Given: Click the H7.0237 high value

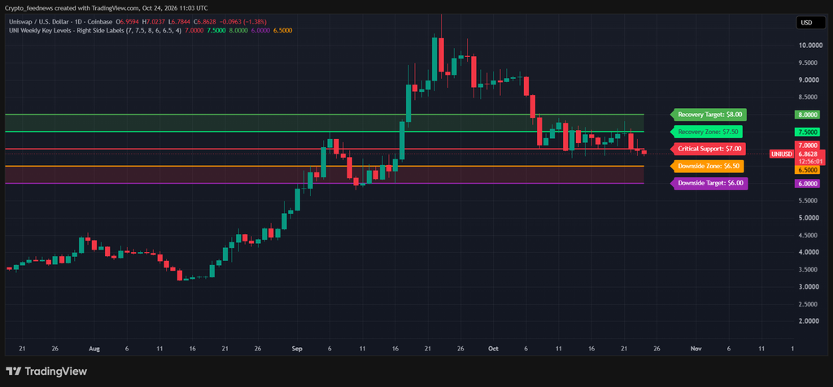Looking at the screenshot, I should point(154,22).
